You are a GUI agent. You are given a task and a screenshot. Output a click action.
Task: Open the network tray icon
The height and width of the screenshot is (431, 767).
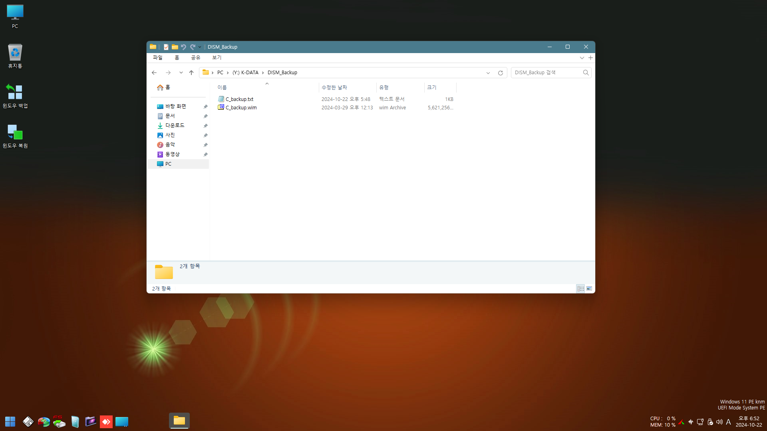[700, 422]
